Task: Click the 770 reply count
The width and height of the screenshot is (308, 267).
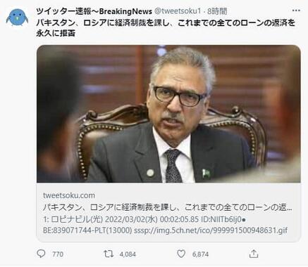Action: coord(58,254)
